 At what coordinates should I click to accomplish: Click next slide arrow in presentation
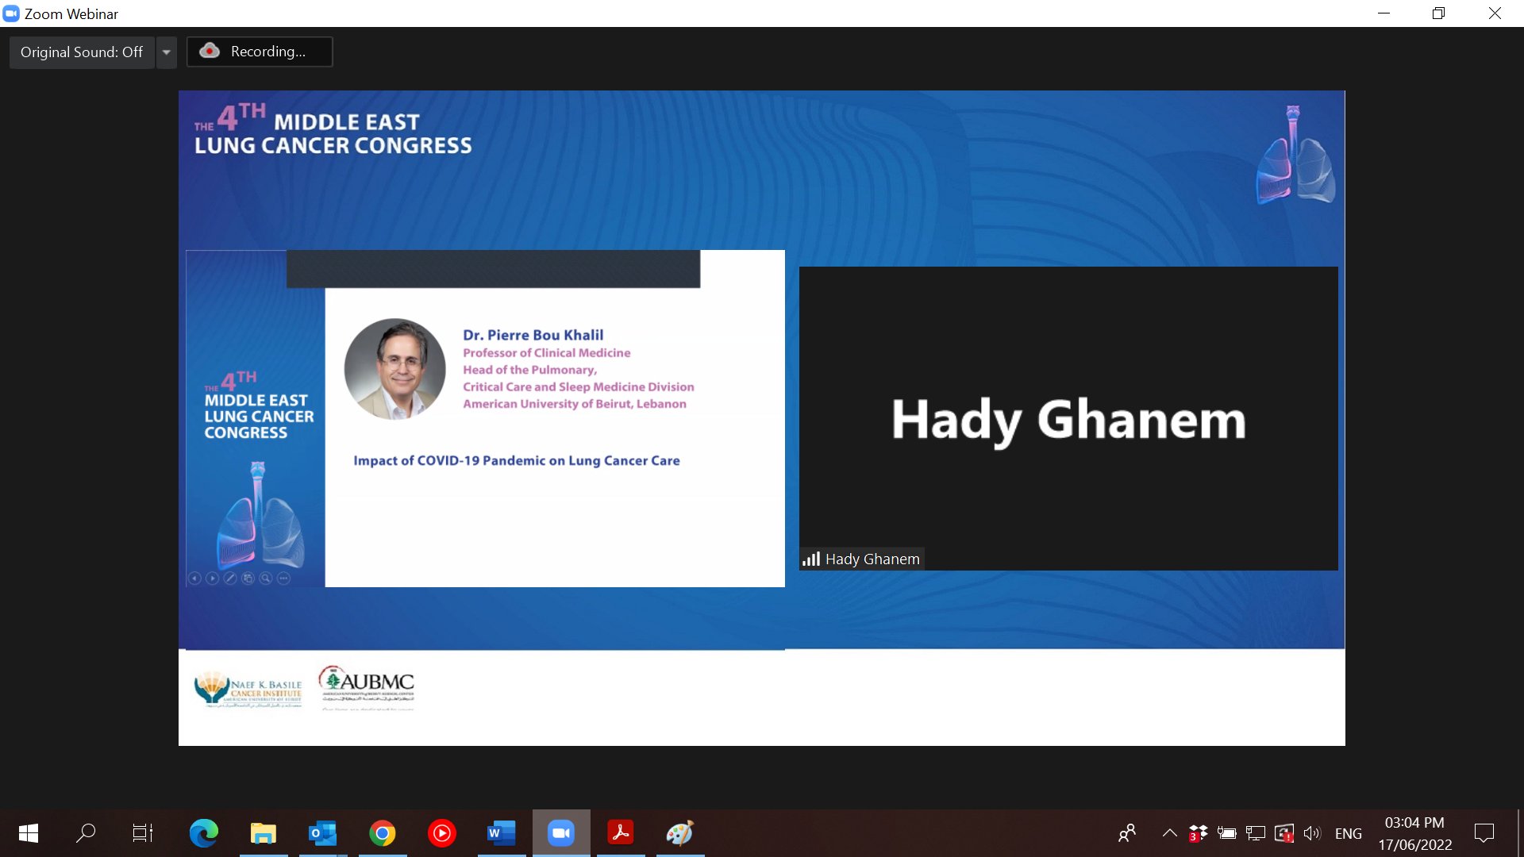[212, 578]
